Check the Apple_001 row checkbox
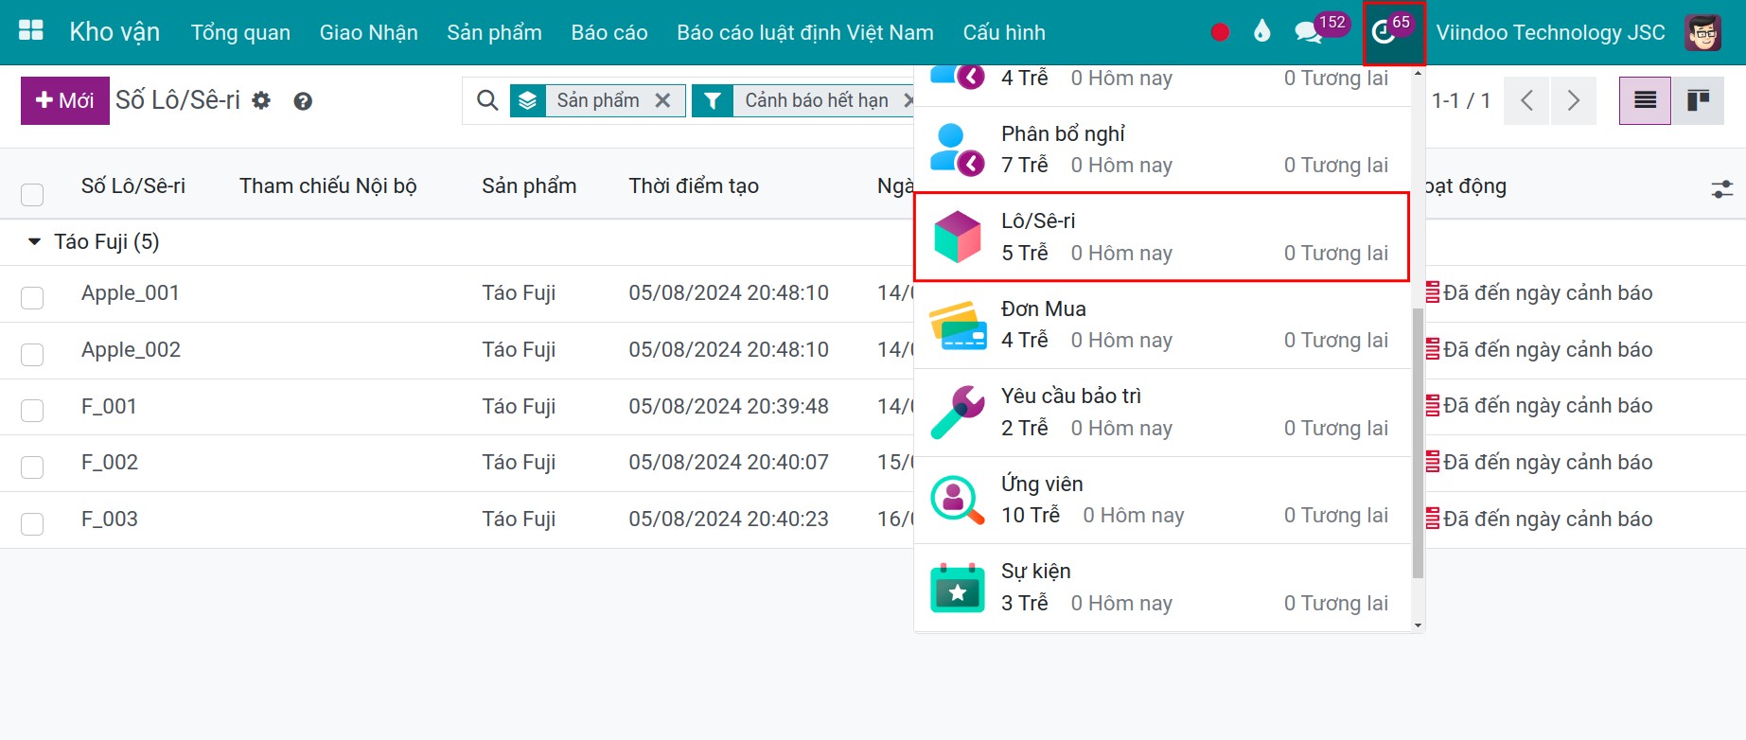1746x740 pixels. point(32,297)
